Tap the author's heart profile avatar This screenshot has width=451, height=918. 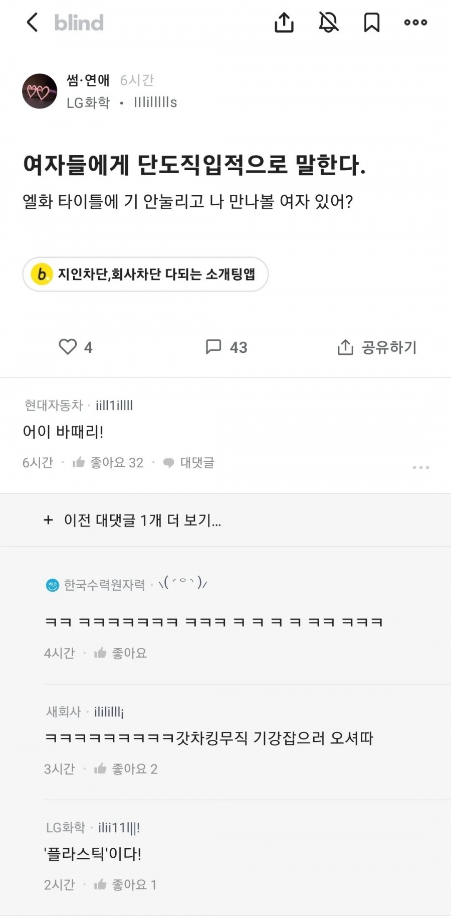click(40, 91)
